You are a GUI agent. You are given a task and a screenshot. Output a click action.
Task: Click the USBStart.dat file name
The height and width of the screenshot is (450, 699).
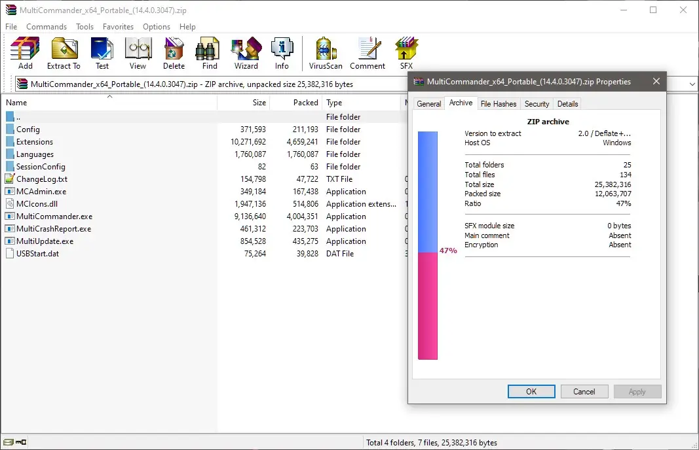tap(37, 254)
